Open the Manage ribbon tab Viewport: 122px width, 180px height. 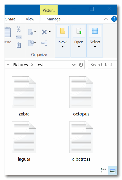coord(54,19)
